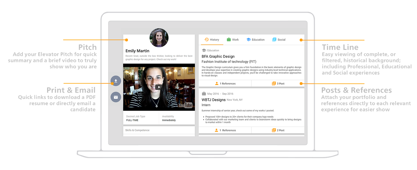Viewport: 417px width, 170px height.
Task: Play the YouTube pitch video
Action: 159,87
